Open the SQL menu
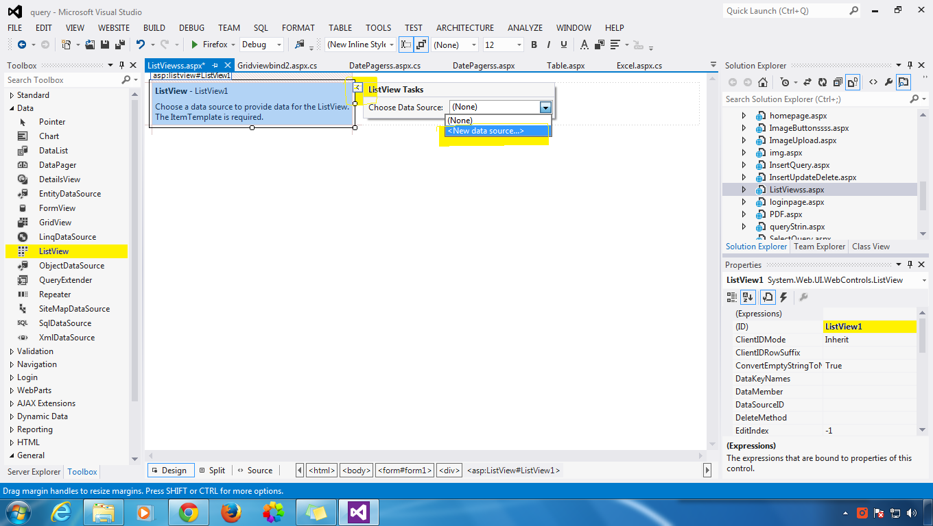The image size is (933, 526). coord(261,28)
